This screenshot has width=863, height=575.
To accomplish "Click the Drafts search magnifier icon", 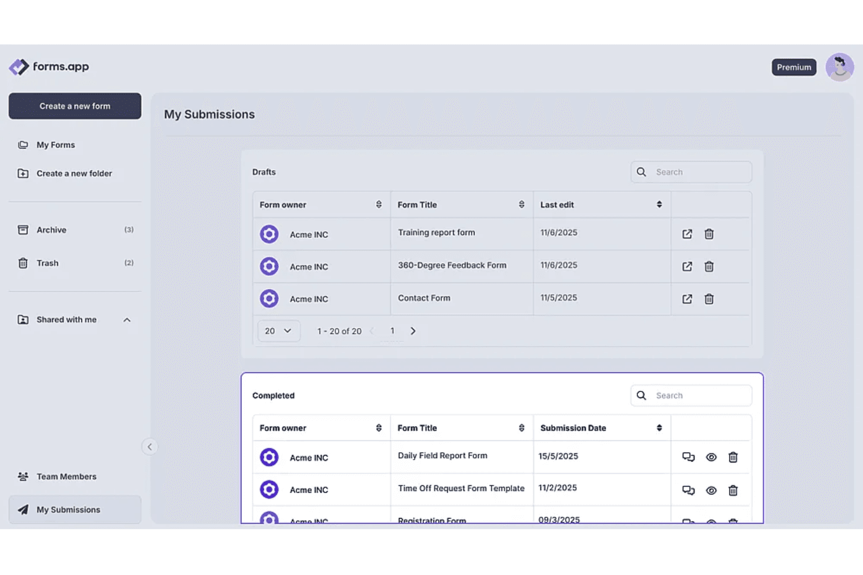I will click(641, 172).
